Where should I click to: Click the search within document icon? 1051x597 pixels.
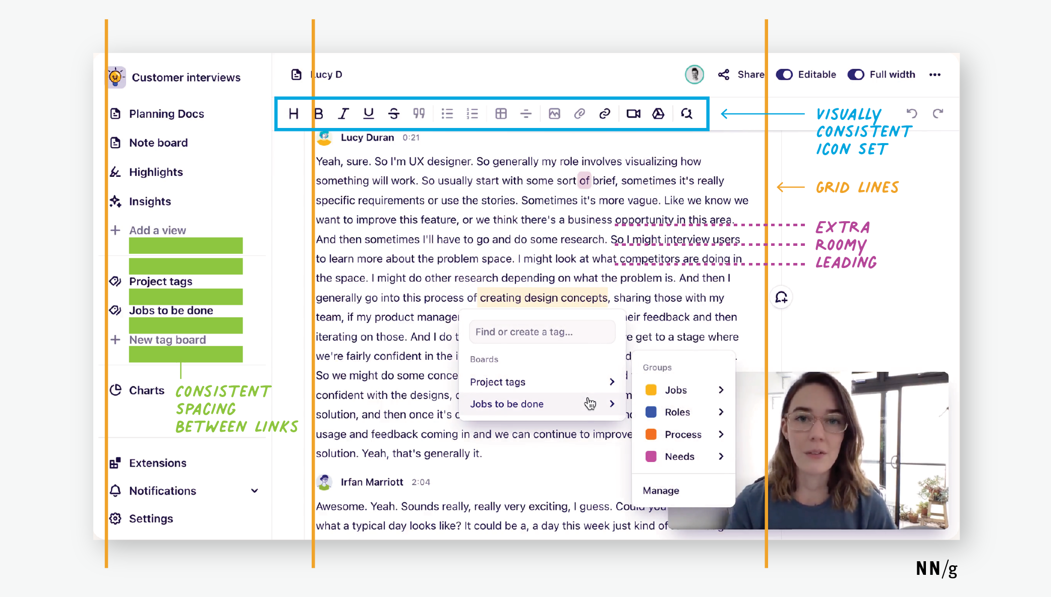687,113
